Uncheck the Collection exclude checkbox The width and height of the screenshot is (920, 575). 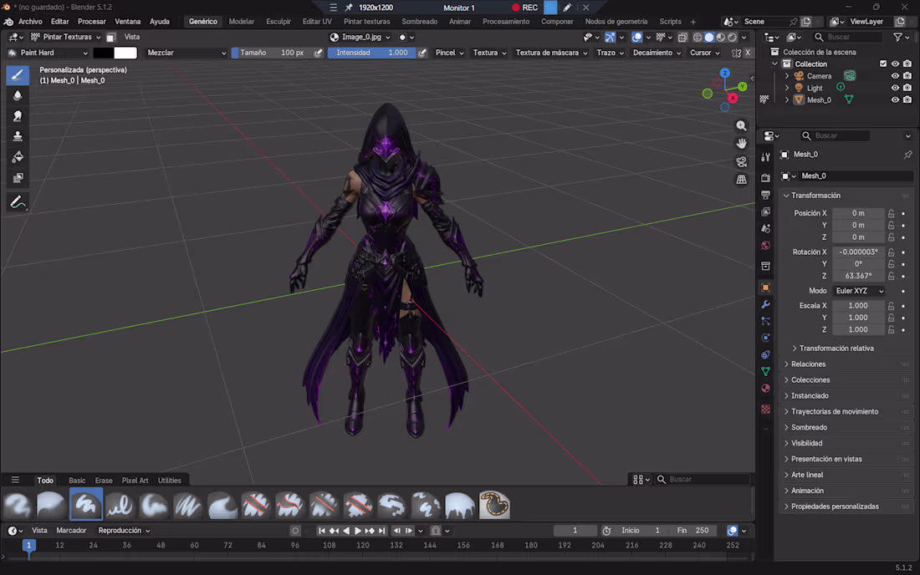tap(883, 64)
